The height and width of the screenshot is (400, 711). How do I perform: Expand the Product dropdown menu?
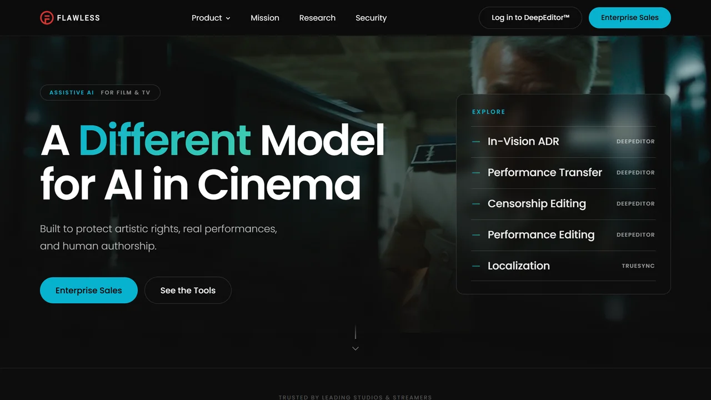tap(211, 18)
